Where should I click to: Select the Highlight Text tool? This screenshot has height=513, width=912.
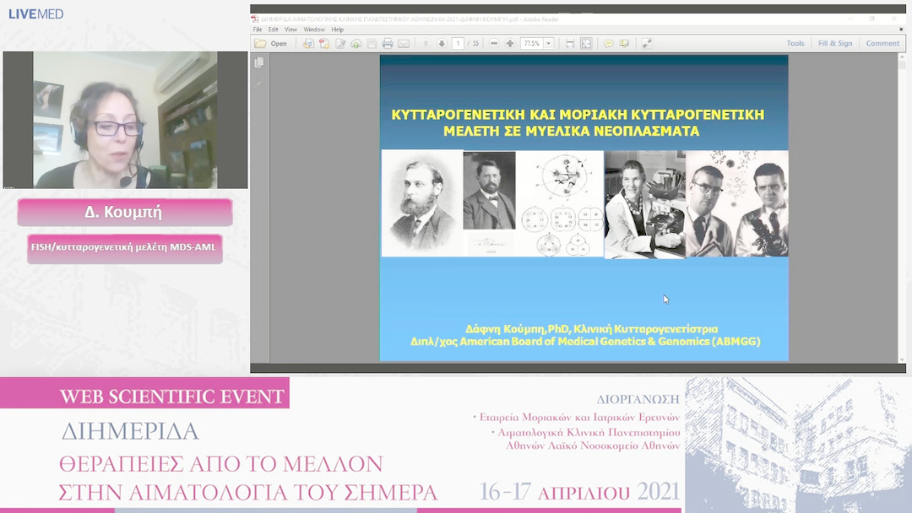[624, 44]
